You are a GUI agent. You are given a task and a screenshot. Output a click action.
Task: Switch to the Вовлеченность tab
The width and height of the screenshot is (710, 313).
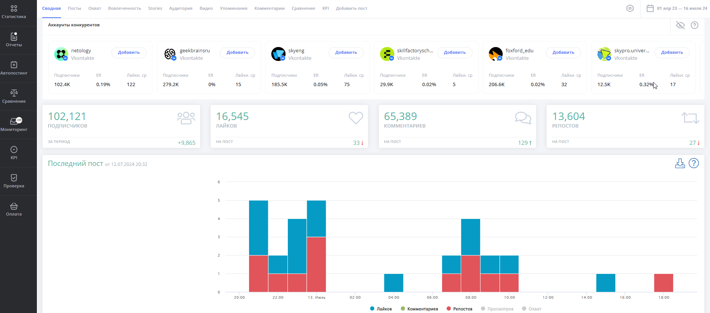pyautogui.click(x=124, y=8)
